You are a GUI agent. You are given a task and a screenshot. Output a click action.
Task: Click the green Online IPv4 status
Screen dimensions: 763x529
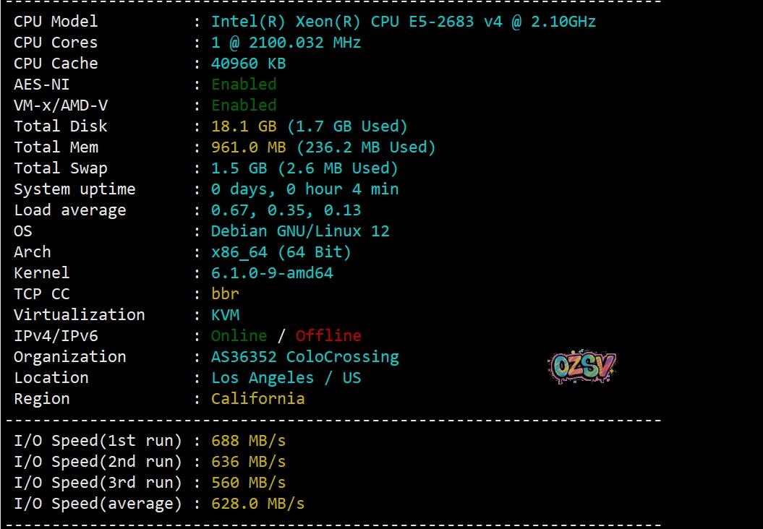point(239,336)
